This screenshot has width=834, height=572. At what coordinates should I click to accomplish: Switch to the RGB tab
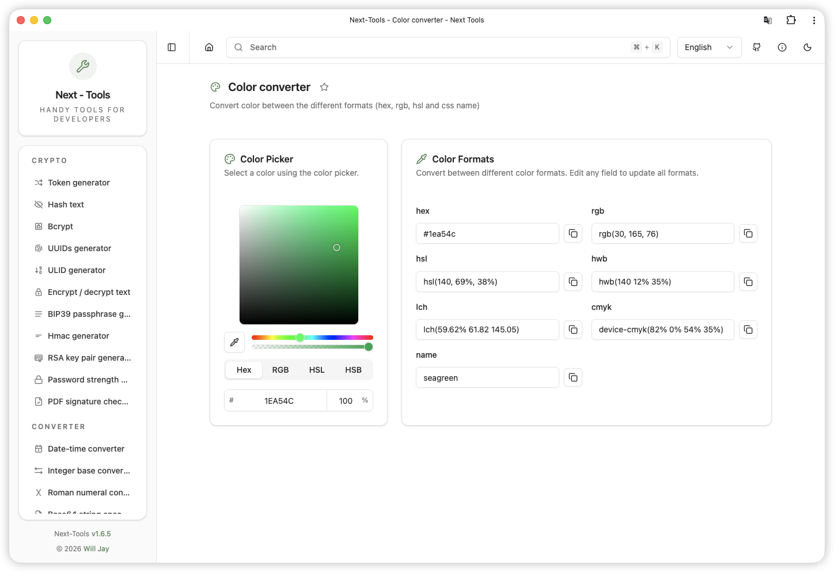point(280,370)
